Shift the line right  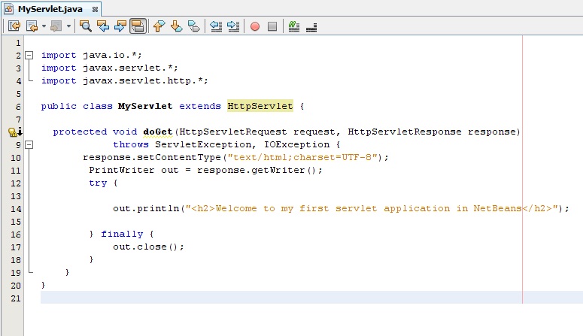pyautogui.click(x=233, y=26)
